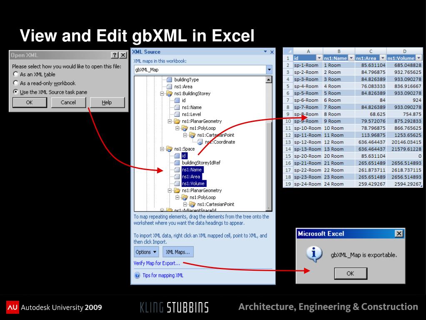Screen dimensions: 426x320
Task: Click the Tips for mapping XML help icon
Action: click(x=137, y=275)
